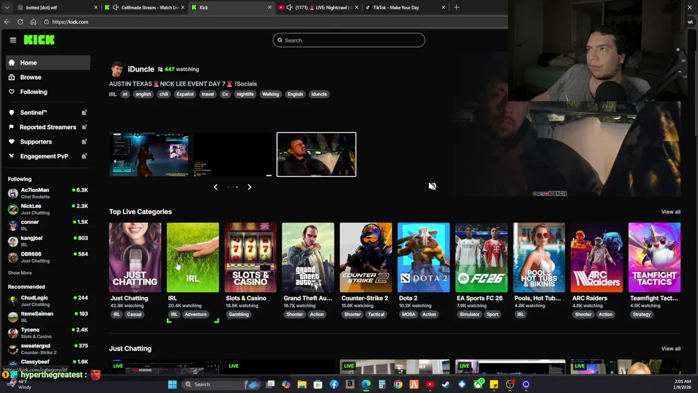Open Google Chrome from the taskbar
The height and width of the screenshot is (393, 698).
tap(398, 384)
